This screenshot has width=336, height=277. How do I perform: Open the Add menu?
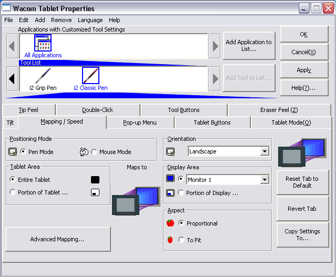(x=40, y=20)
